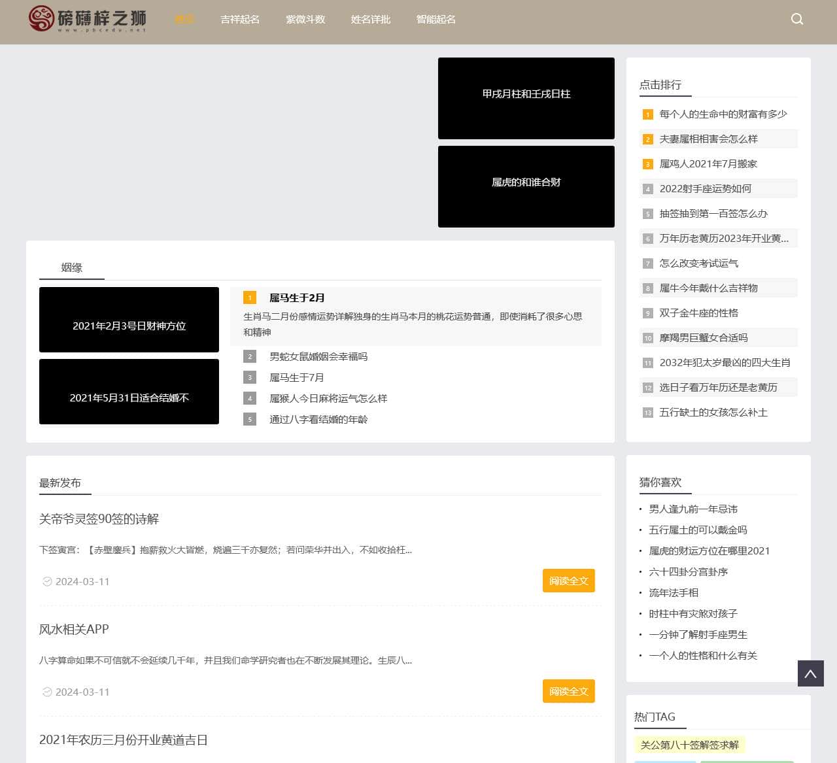Open the 紫微斗数 navigation entry

[305, 20]
